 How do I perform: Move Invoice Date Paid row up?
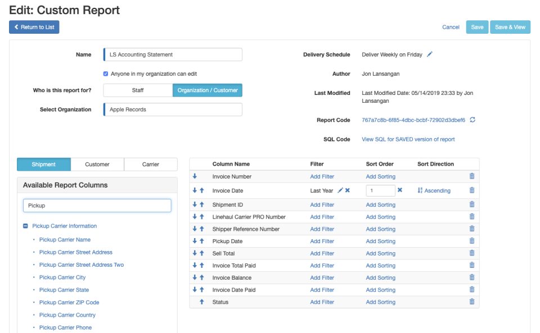202,290
